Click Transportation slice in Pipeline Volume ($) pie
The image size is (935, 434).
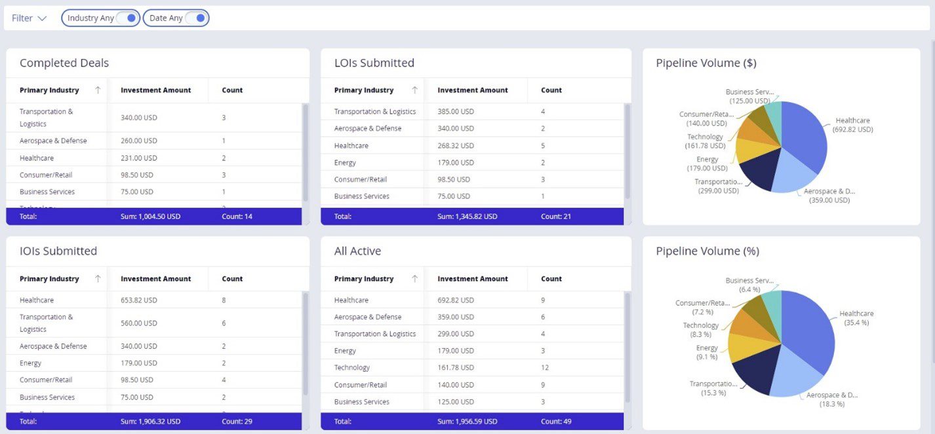click(761, 168)
